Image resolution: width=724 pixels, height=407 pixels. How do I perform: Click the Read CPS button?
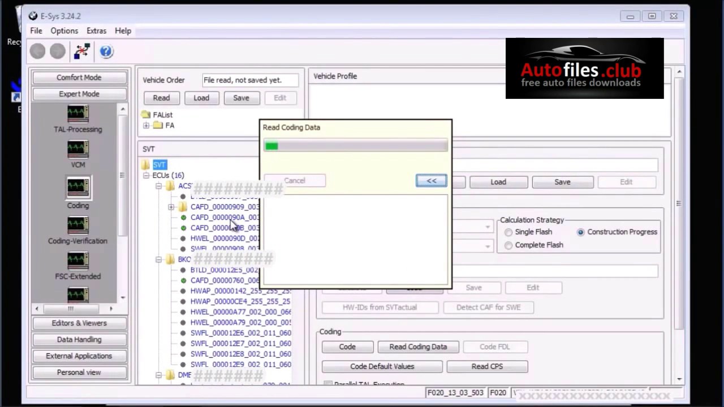(x=487, y=366)
